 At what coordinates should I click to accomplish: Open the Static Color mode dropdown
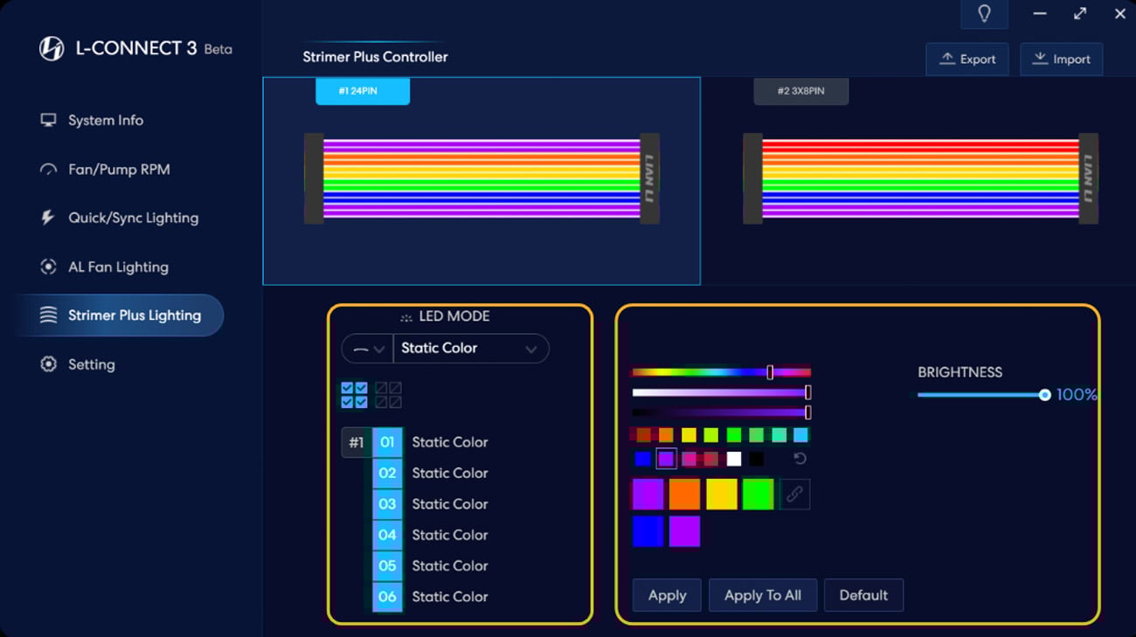[471, 349]
